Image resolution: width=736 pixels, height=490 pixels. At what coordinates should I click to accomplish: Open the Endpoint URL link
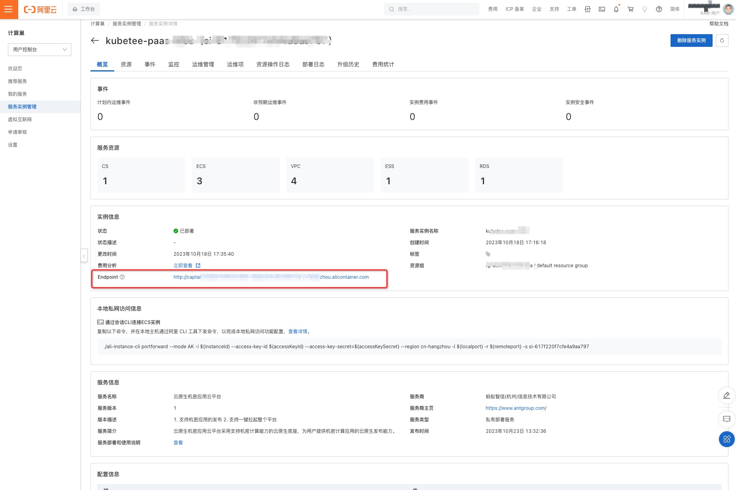click(271, 277)
